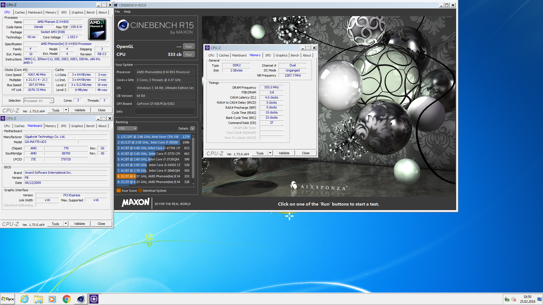Screen dimensions: 543x305
Task: Select ranking row 1, Intel Xeon CPU X56, 1279
Action: [x=153, y=137]
